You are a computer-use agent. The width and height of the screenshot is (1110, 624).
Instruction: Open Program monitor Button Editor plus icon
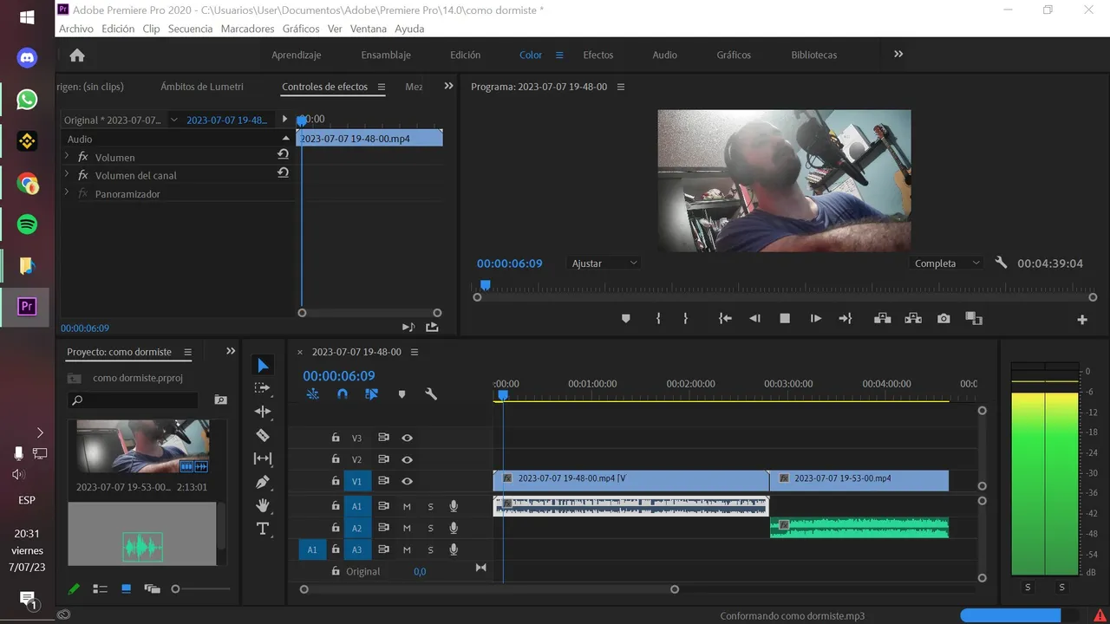tap(1082, 320)
